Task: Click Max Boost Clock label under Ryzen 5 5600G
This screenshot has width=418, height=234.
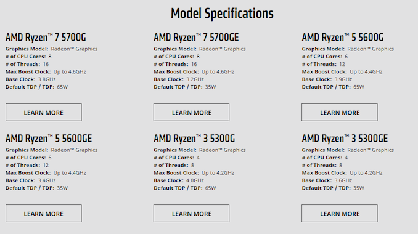Action: point(324,71)
